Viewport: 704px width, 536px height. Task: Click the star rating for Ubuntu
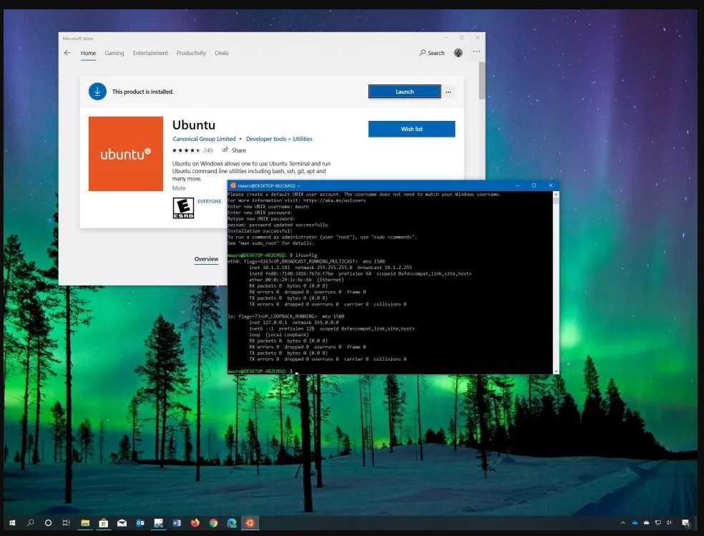pos(186,150)
